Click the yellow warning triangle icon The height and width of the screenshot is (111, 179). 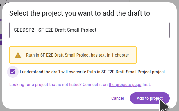[18, 55]
